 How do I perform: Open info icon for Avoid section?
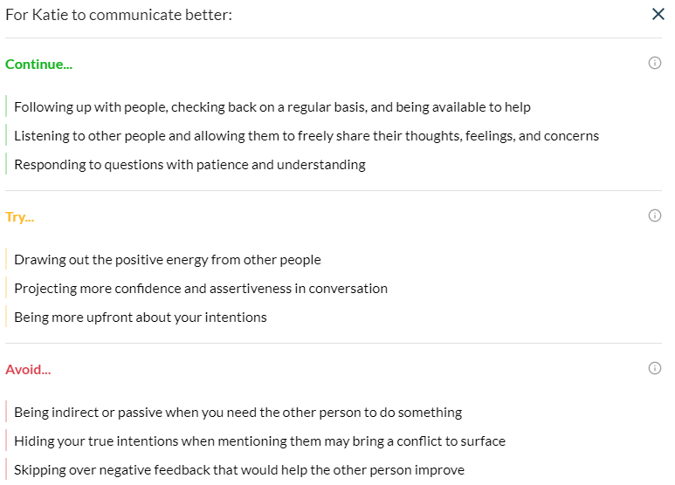pos(655,369)
